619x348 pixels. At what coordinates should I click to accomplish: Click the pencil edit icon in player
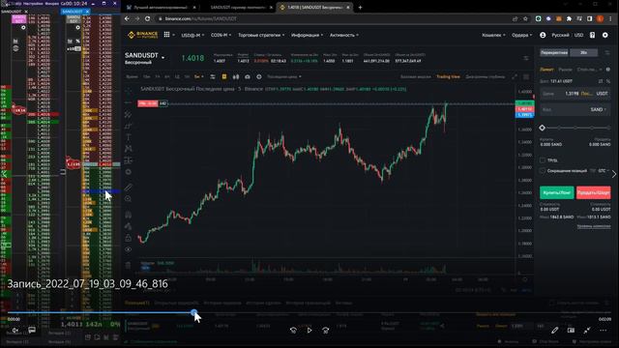click(554, 331)
